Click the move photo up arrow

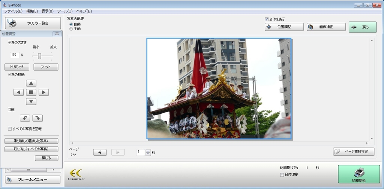[x=31, y=83]
